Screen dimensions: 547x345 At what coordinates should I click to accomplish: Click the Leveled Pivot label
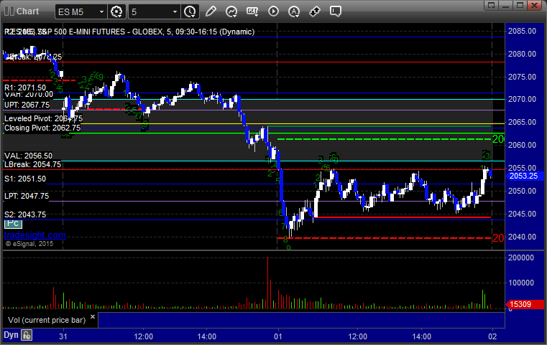coord(43,118)
